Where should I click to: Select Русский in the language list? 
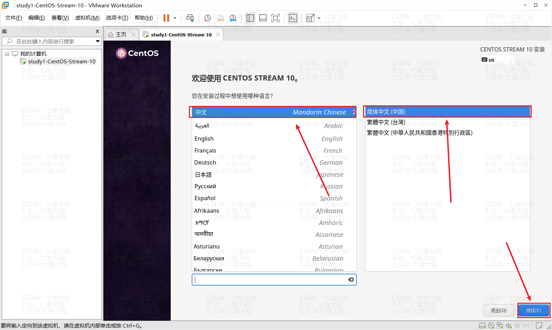tap(274, 186)
